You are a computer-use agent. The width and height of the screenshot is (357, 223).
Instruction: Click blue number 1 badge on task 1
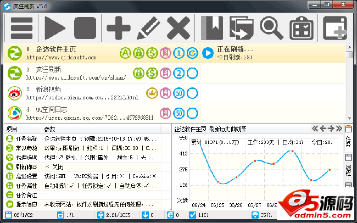coord(178,53)
